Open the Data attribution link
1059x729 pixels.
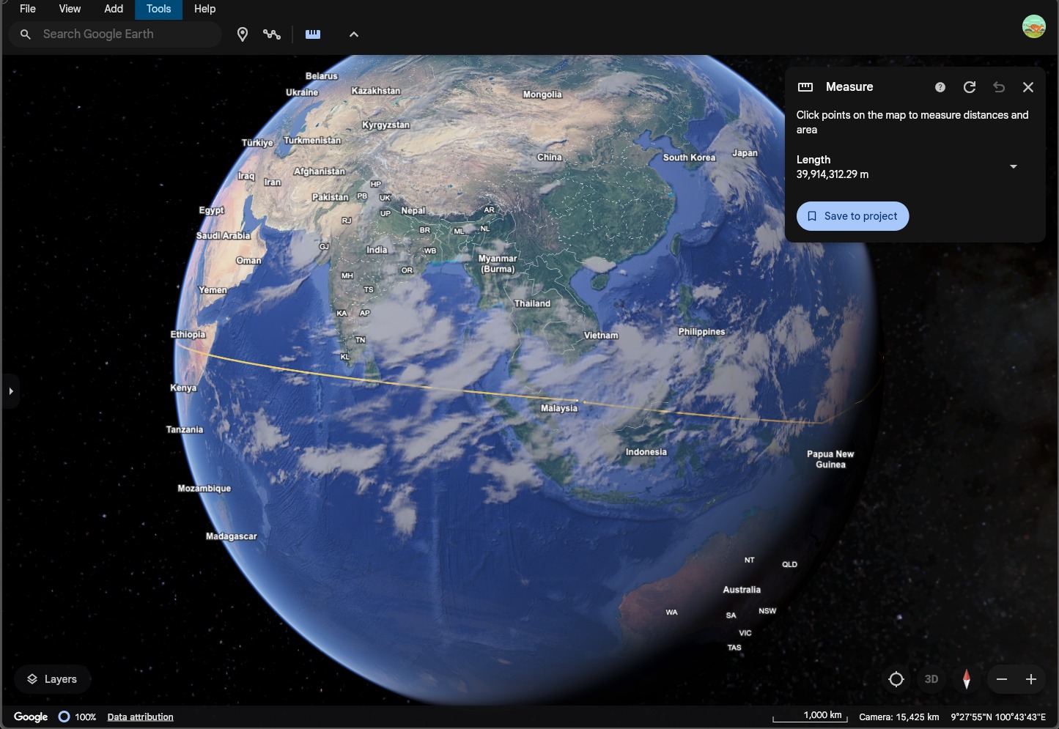[140, 717]
